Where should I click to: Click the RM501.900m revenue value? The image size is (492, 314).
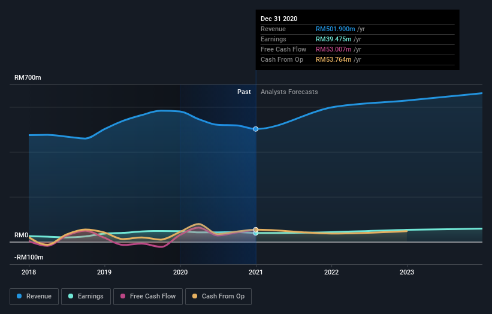[x=336, y=29]
